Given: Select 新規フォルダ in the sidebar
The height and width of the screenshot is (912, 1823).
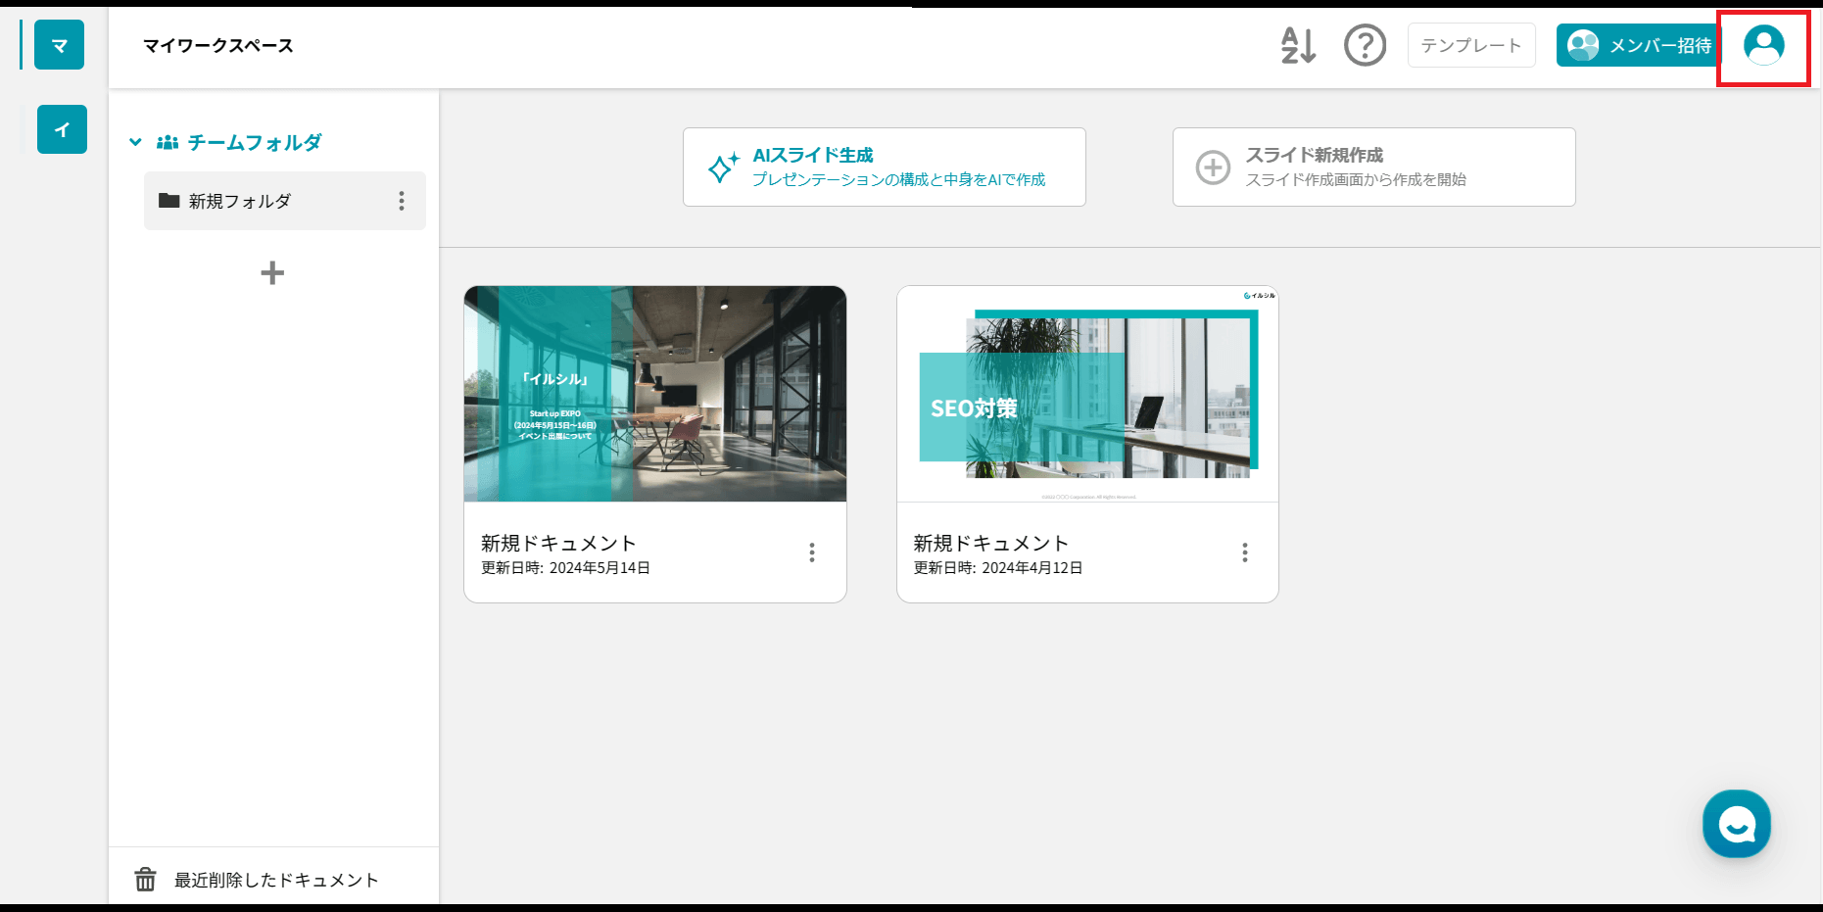Looking at the screenshot, I should (x=240, y=201).
